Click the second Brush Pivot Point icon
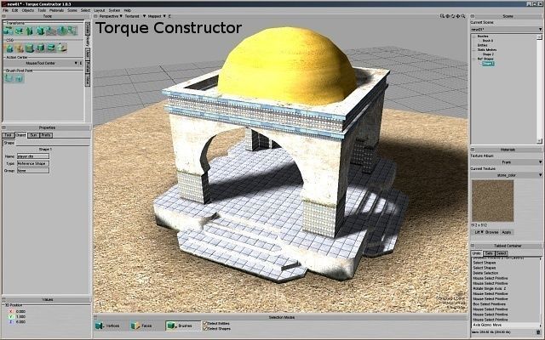This screenshot has height=340, width=545. coord(19,78)
